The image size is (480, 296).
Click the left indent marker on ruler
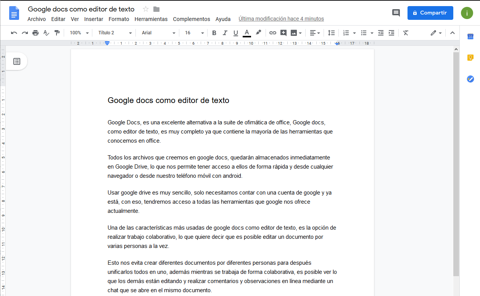(x=107, y=43)
